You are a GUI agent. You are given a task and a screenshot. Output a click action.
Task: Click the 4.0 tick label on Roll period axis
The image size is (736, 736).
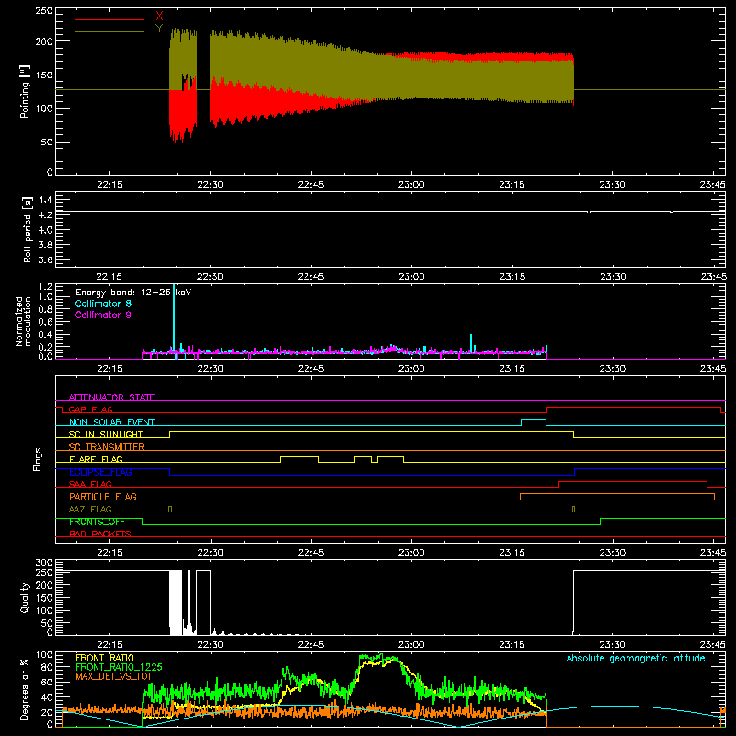pyautogui.click(x=44, y=230)
